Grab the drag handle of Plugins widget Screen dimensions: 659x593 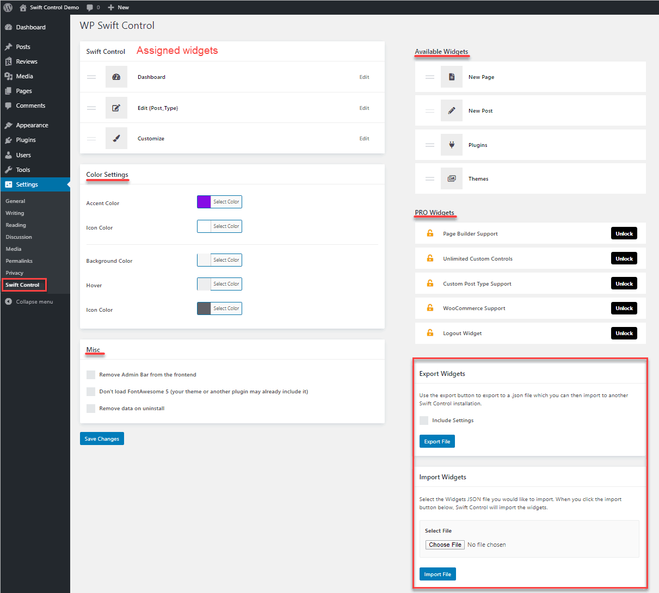430,145
